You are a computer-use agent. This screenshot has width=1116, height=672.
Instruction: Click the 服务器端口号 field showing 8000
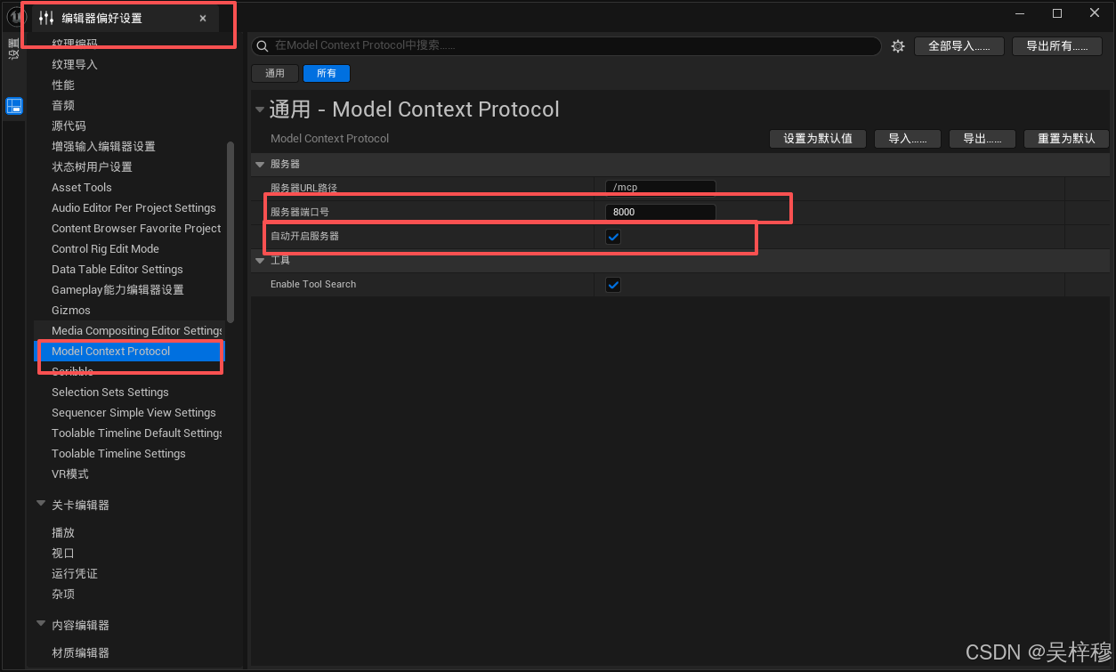tap(660, 212)
